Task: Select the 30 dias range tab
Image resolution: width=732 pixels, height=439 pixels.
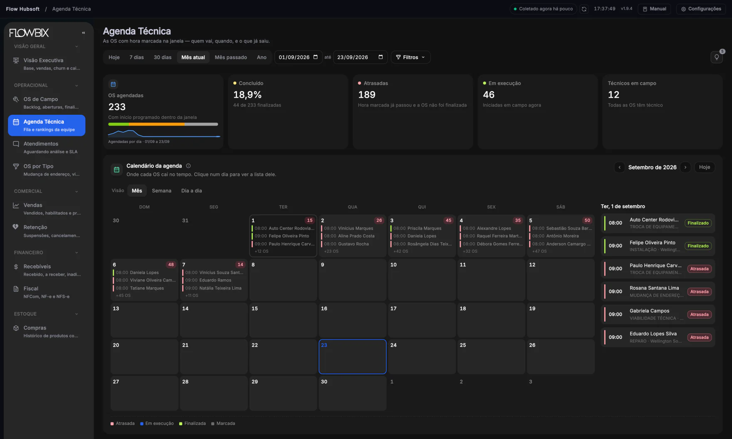Action: click(x=163, y=57)
